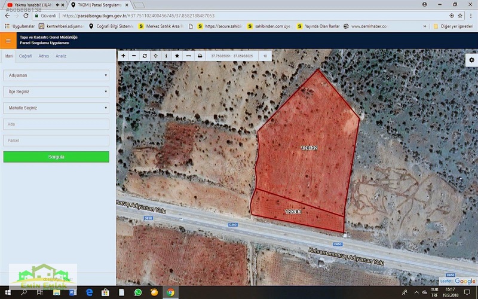Open www.demirhaber.com bookmark
This screenshot has width=478, height=299.
click(366, 26)
